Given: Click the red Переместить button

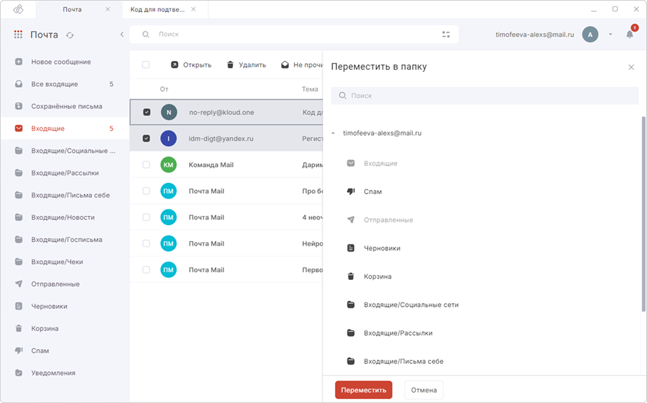Looking at the screenshot, I should pyautogui.click(x=363, y=390).
